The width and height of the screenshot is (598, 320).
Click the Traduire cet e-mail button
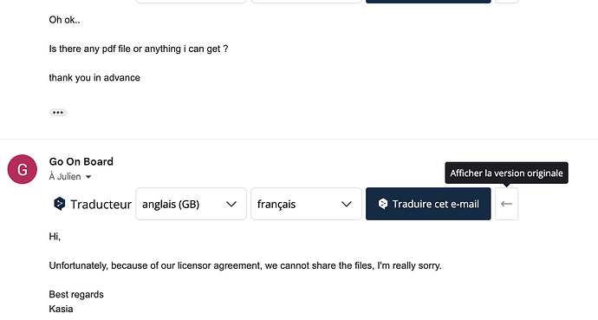tap(428, 204)
